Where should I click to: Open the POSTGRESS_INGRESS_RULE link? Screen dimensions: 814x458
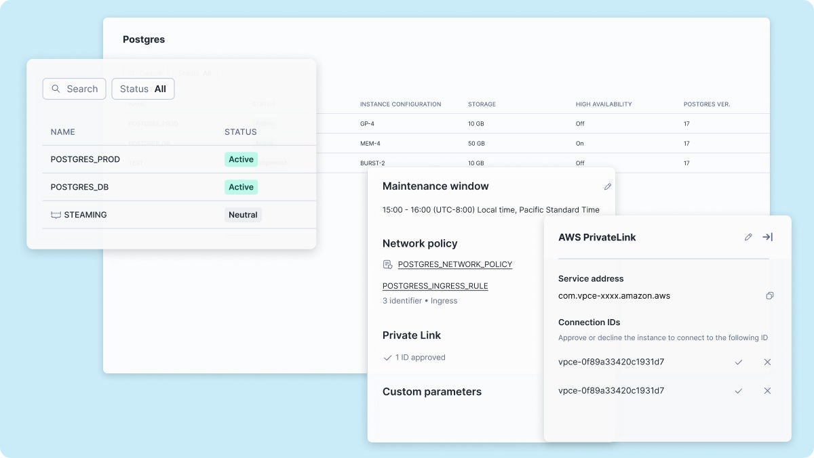[435, 286]
